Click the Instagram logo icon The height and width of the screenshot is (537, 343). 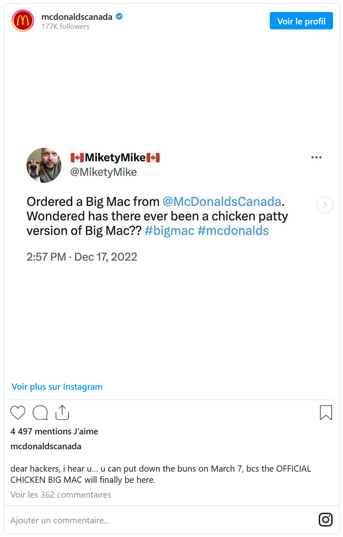click(326, 520)
